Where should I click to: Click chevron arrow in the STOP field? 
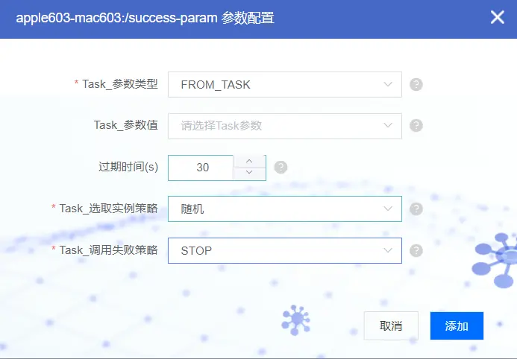click(388, 250)
